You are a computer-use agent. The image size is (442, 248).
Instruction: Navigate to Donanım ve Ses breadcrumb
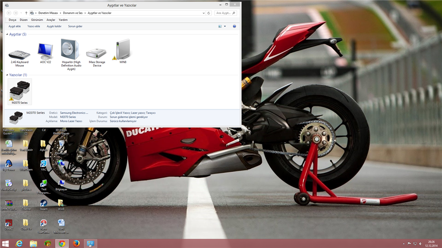pos(73,13)
